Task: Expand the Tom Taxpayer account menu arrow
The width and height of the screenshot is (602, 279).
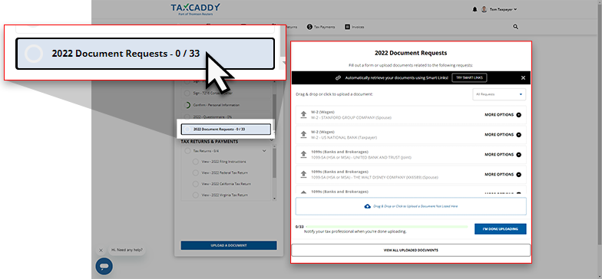Action: pyautogui.click(x=515, y=9)
